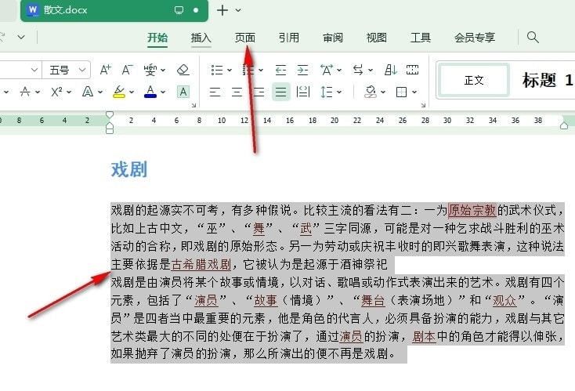Click the right indent marker on ruler
Viewport: 575px width, 391px height.
point(564,125)
